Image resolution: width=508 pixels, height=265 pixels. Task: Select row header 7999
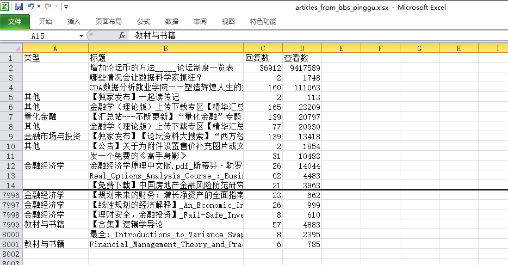coord(11,225)
